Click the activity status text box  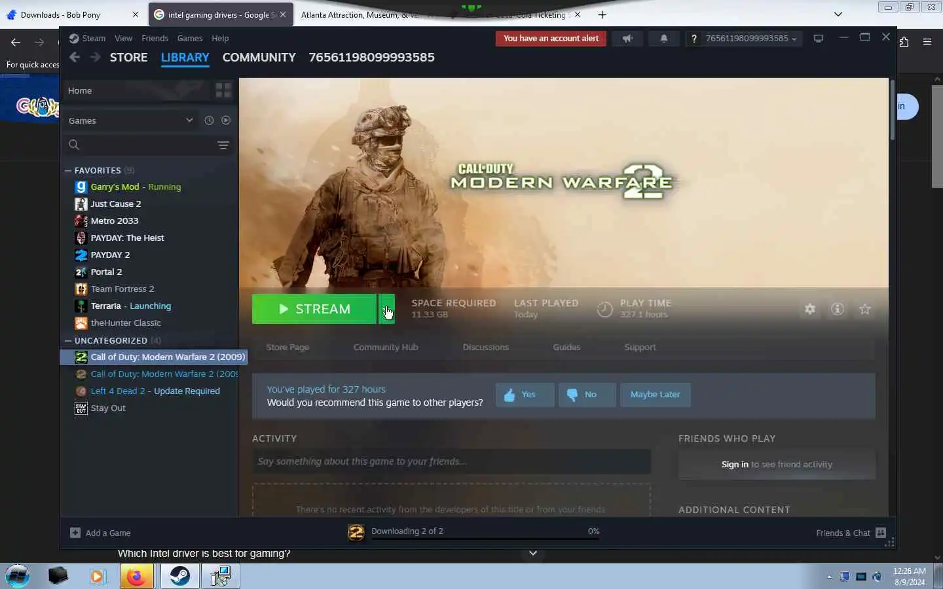click(451, 461)
